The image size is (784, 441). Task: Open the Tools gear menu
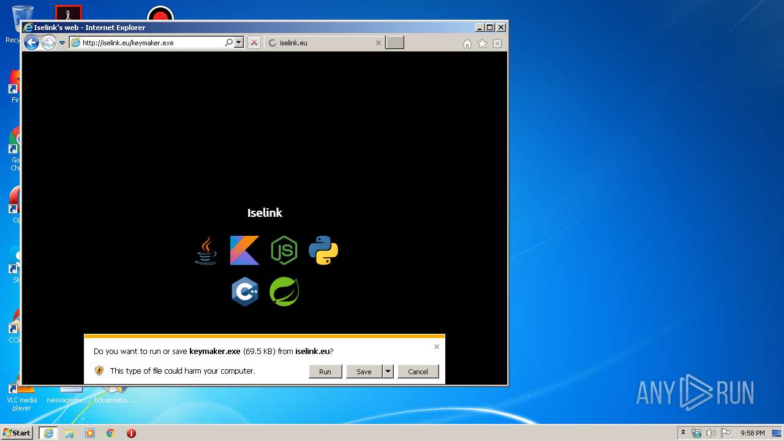497,43
